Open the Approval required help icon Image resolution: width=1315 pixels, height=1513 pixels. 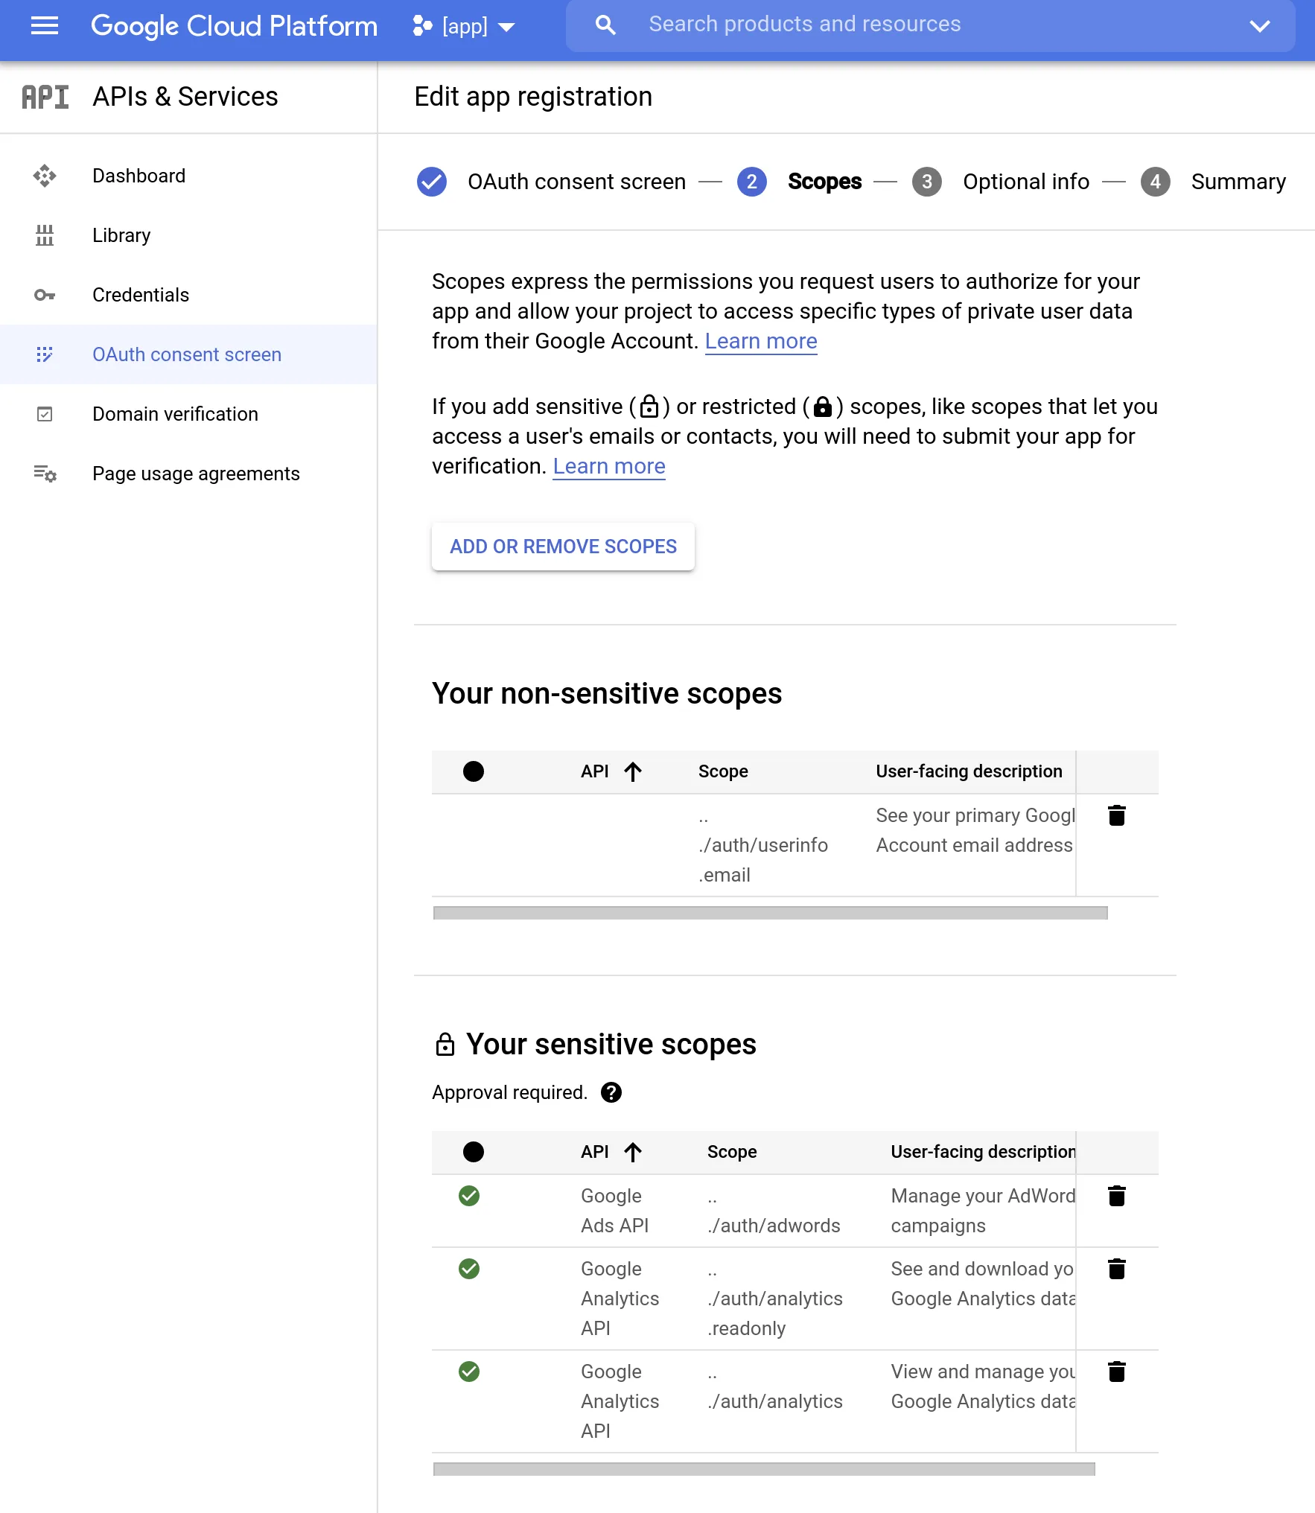pyautogui.click(x=611, y=1092)
